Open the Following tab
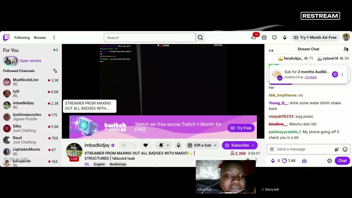 (x=22, y=37)
